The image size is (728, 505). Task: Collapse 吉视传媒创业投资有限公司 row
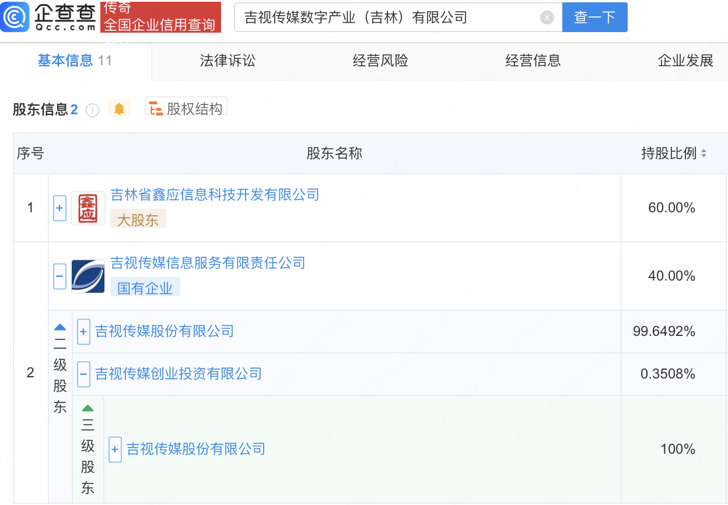83,374
